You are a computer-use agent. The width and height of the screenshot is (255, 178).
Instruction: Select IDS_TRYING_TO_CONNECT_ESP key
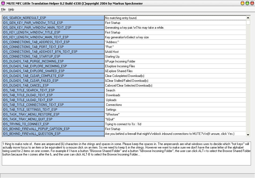[53, 124]
